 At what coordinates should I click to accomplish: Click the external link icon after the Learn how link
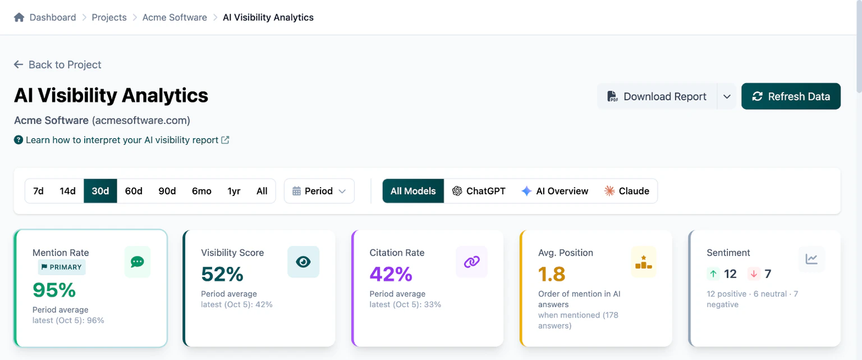coord(225,140)
